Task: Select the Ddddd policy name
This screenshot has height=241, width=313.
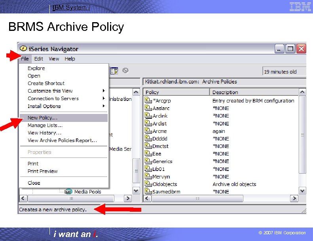Action: (160, 139)
